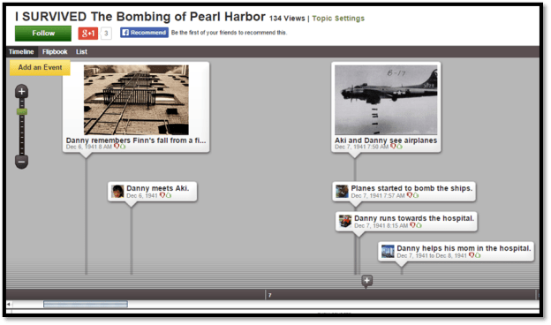Screen dimensions: 551x325
Task: Switch to the Timeline tab
Action: (x=21, y=51)
